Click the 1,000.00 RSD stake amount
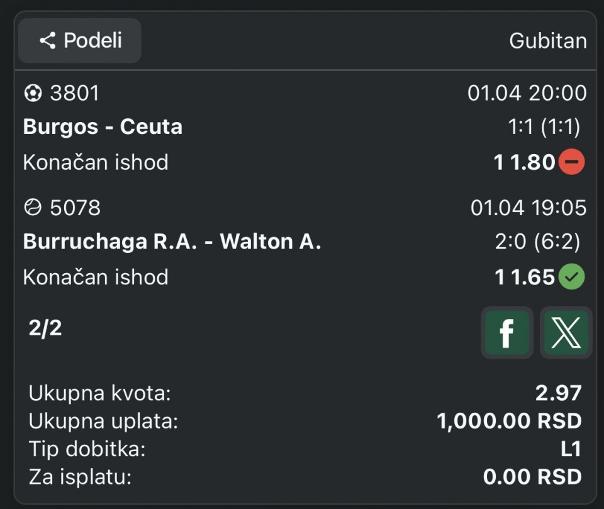Viewport: 604px width, 509px height. (x=509, y=421)
